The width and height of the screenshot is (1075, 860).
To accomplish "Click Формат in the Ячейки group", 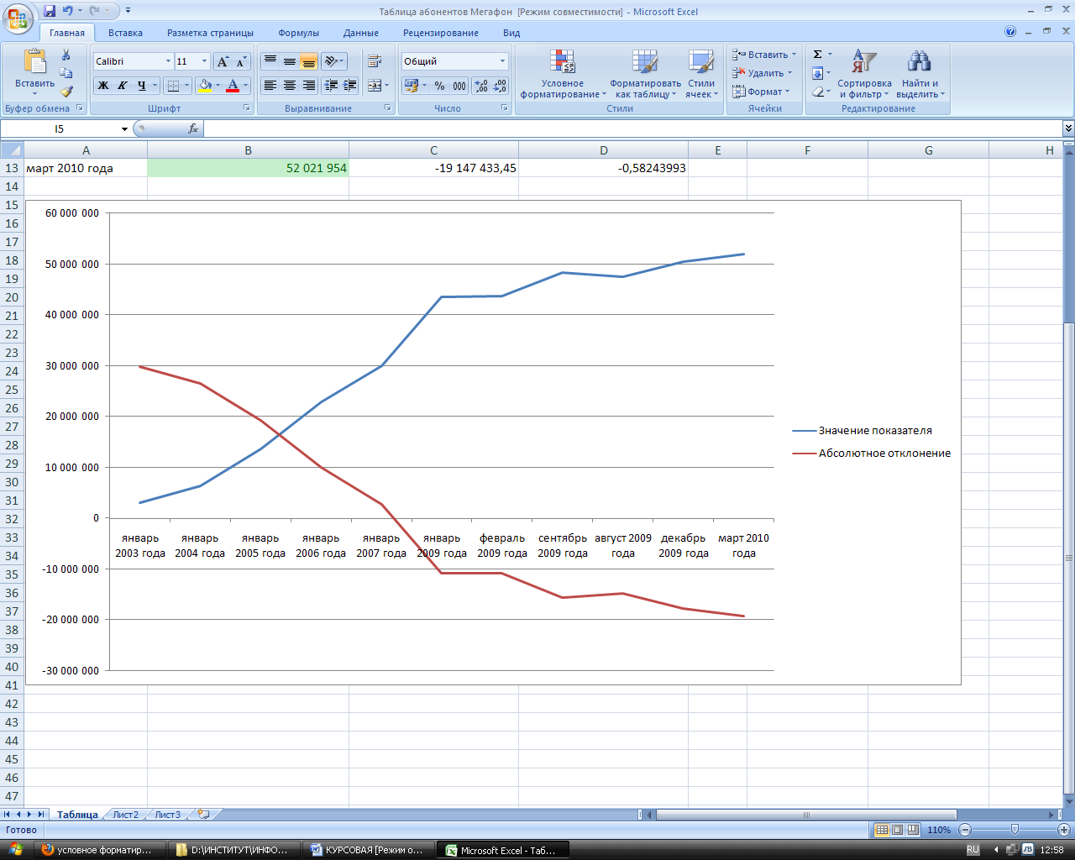I will [761, 92].
